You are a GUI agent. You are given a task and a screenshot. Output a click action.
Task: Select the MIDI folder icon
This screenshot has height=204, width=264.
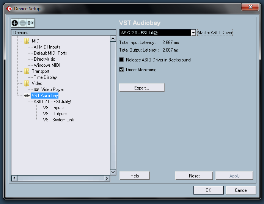tap(27, 41)
